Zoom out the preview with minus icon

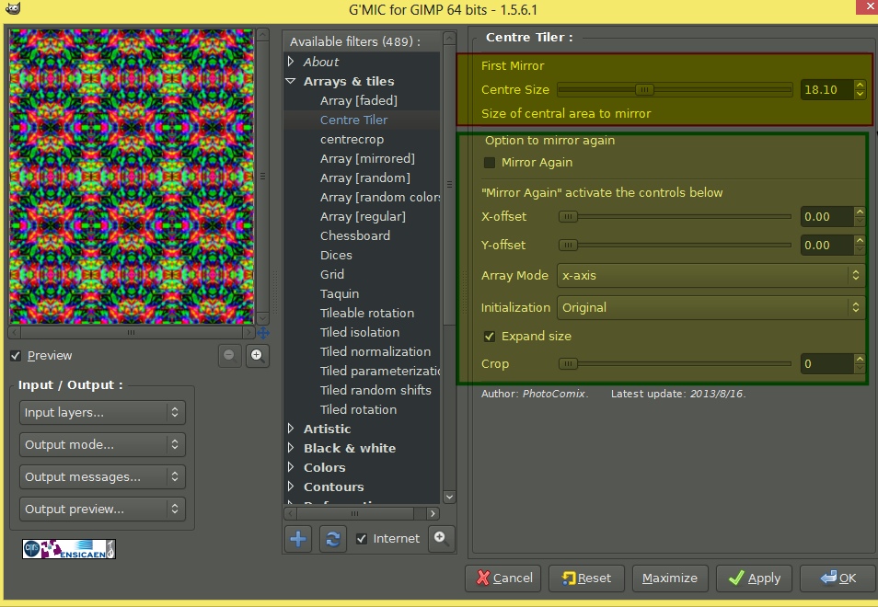pyautogui.click(x=229, y=355)
